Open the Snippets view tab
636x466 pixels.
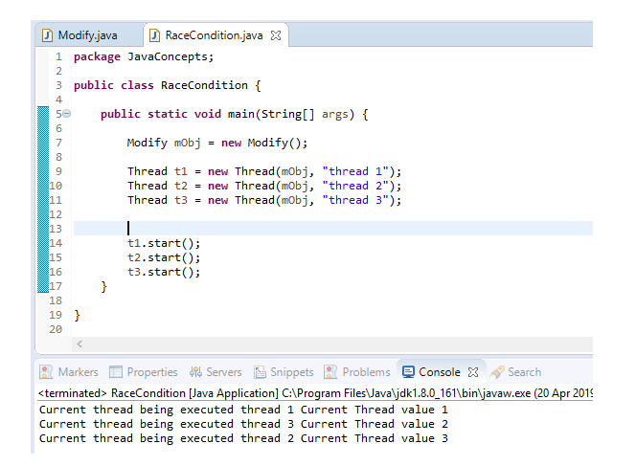coord(284,372)
